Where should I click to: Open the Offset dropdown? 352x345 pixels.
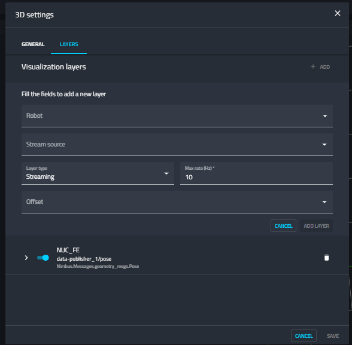[177, 202]
